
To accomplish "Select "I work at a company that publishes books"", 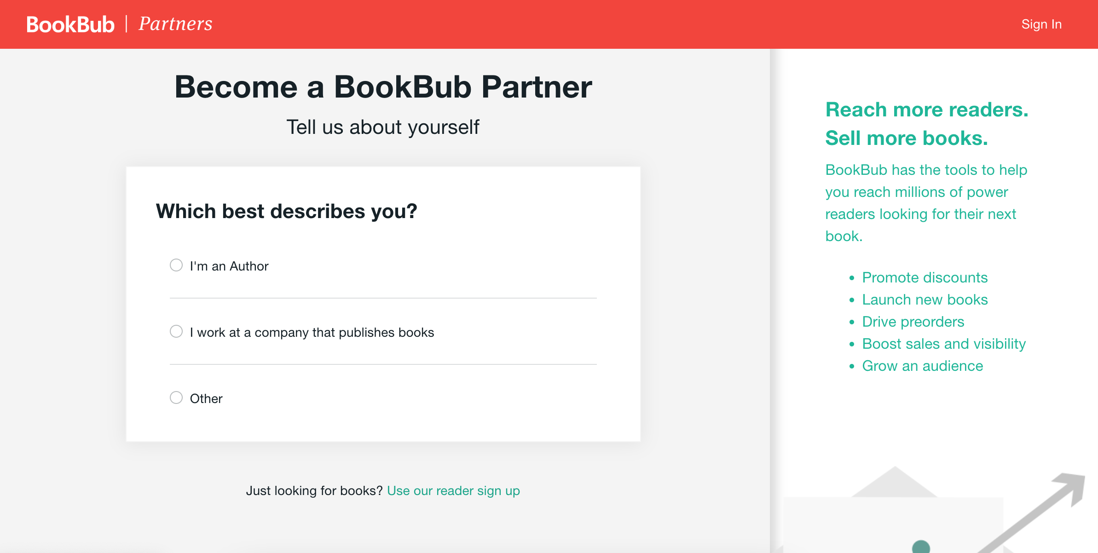I will coord(176,331).
